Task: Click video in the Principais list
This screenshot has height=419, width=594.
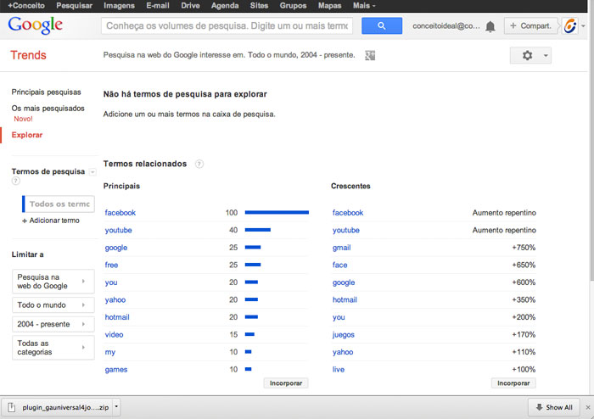Action: tap(114, 334)
